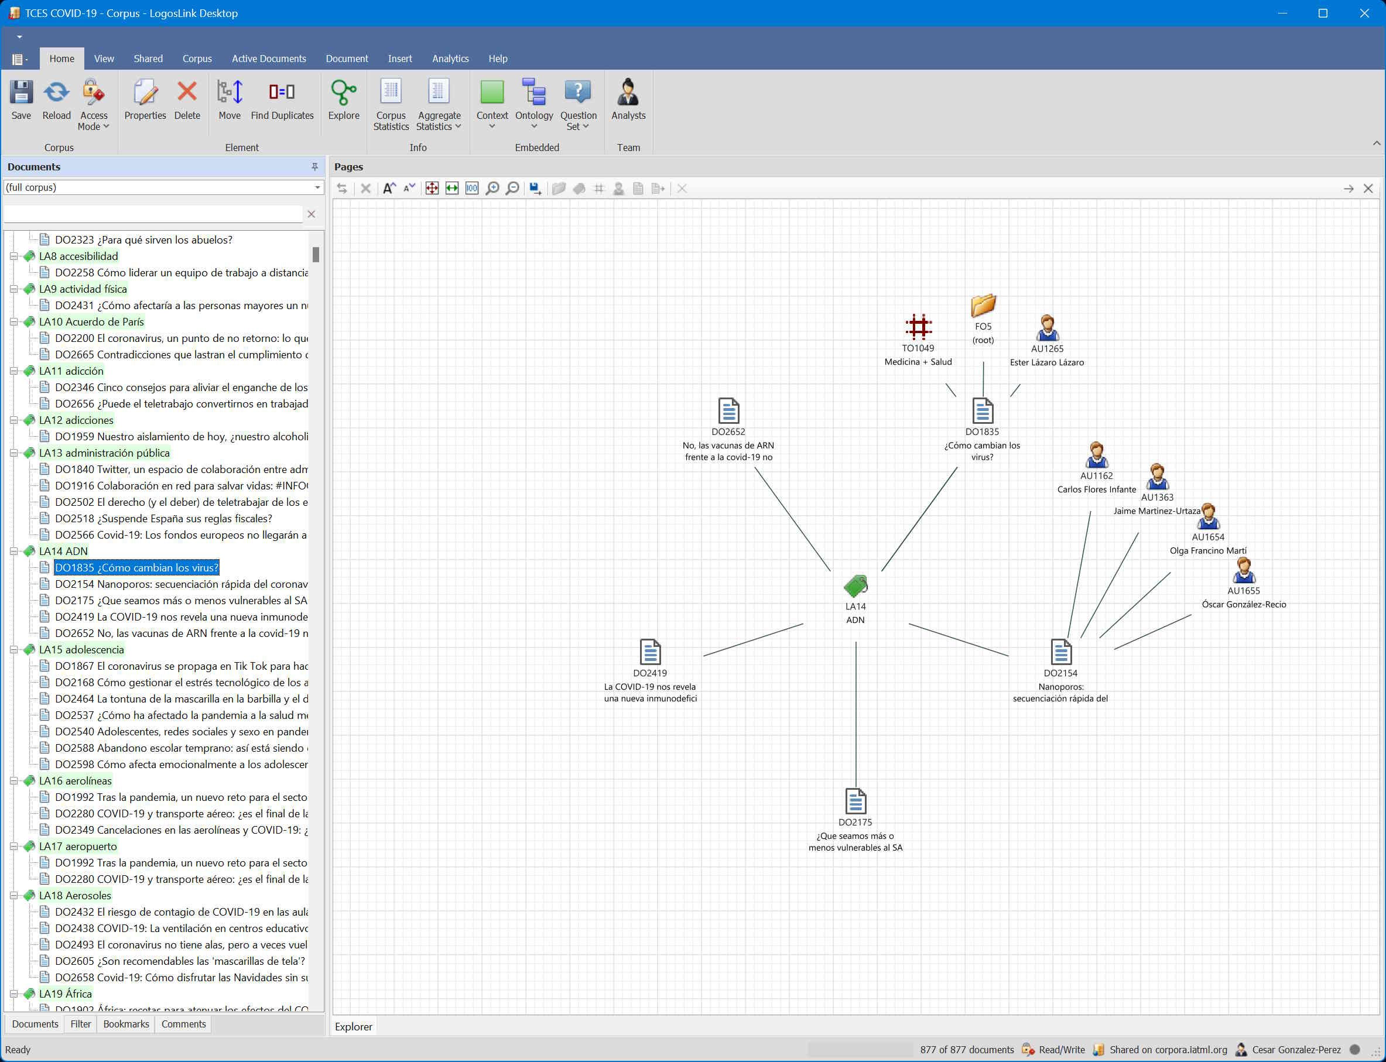Select the DO2419 document node in the graph
Viewport: 1386px width, 1062px height.
coord(650,671)
